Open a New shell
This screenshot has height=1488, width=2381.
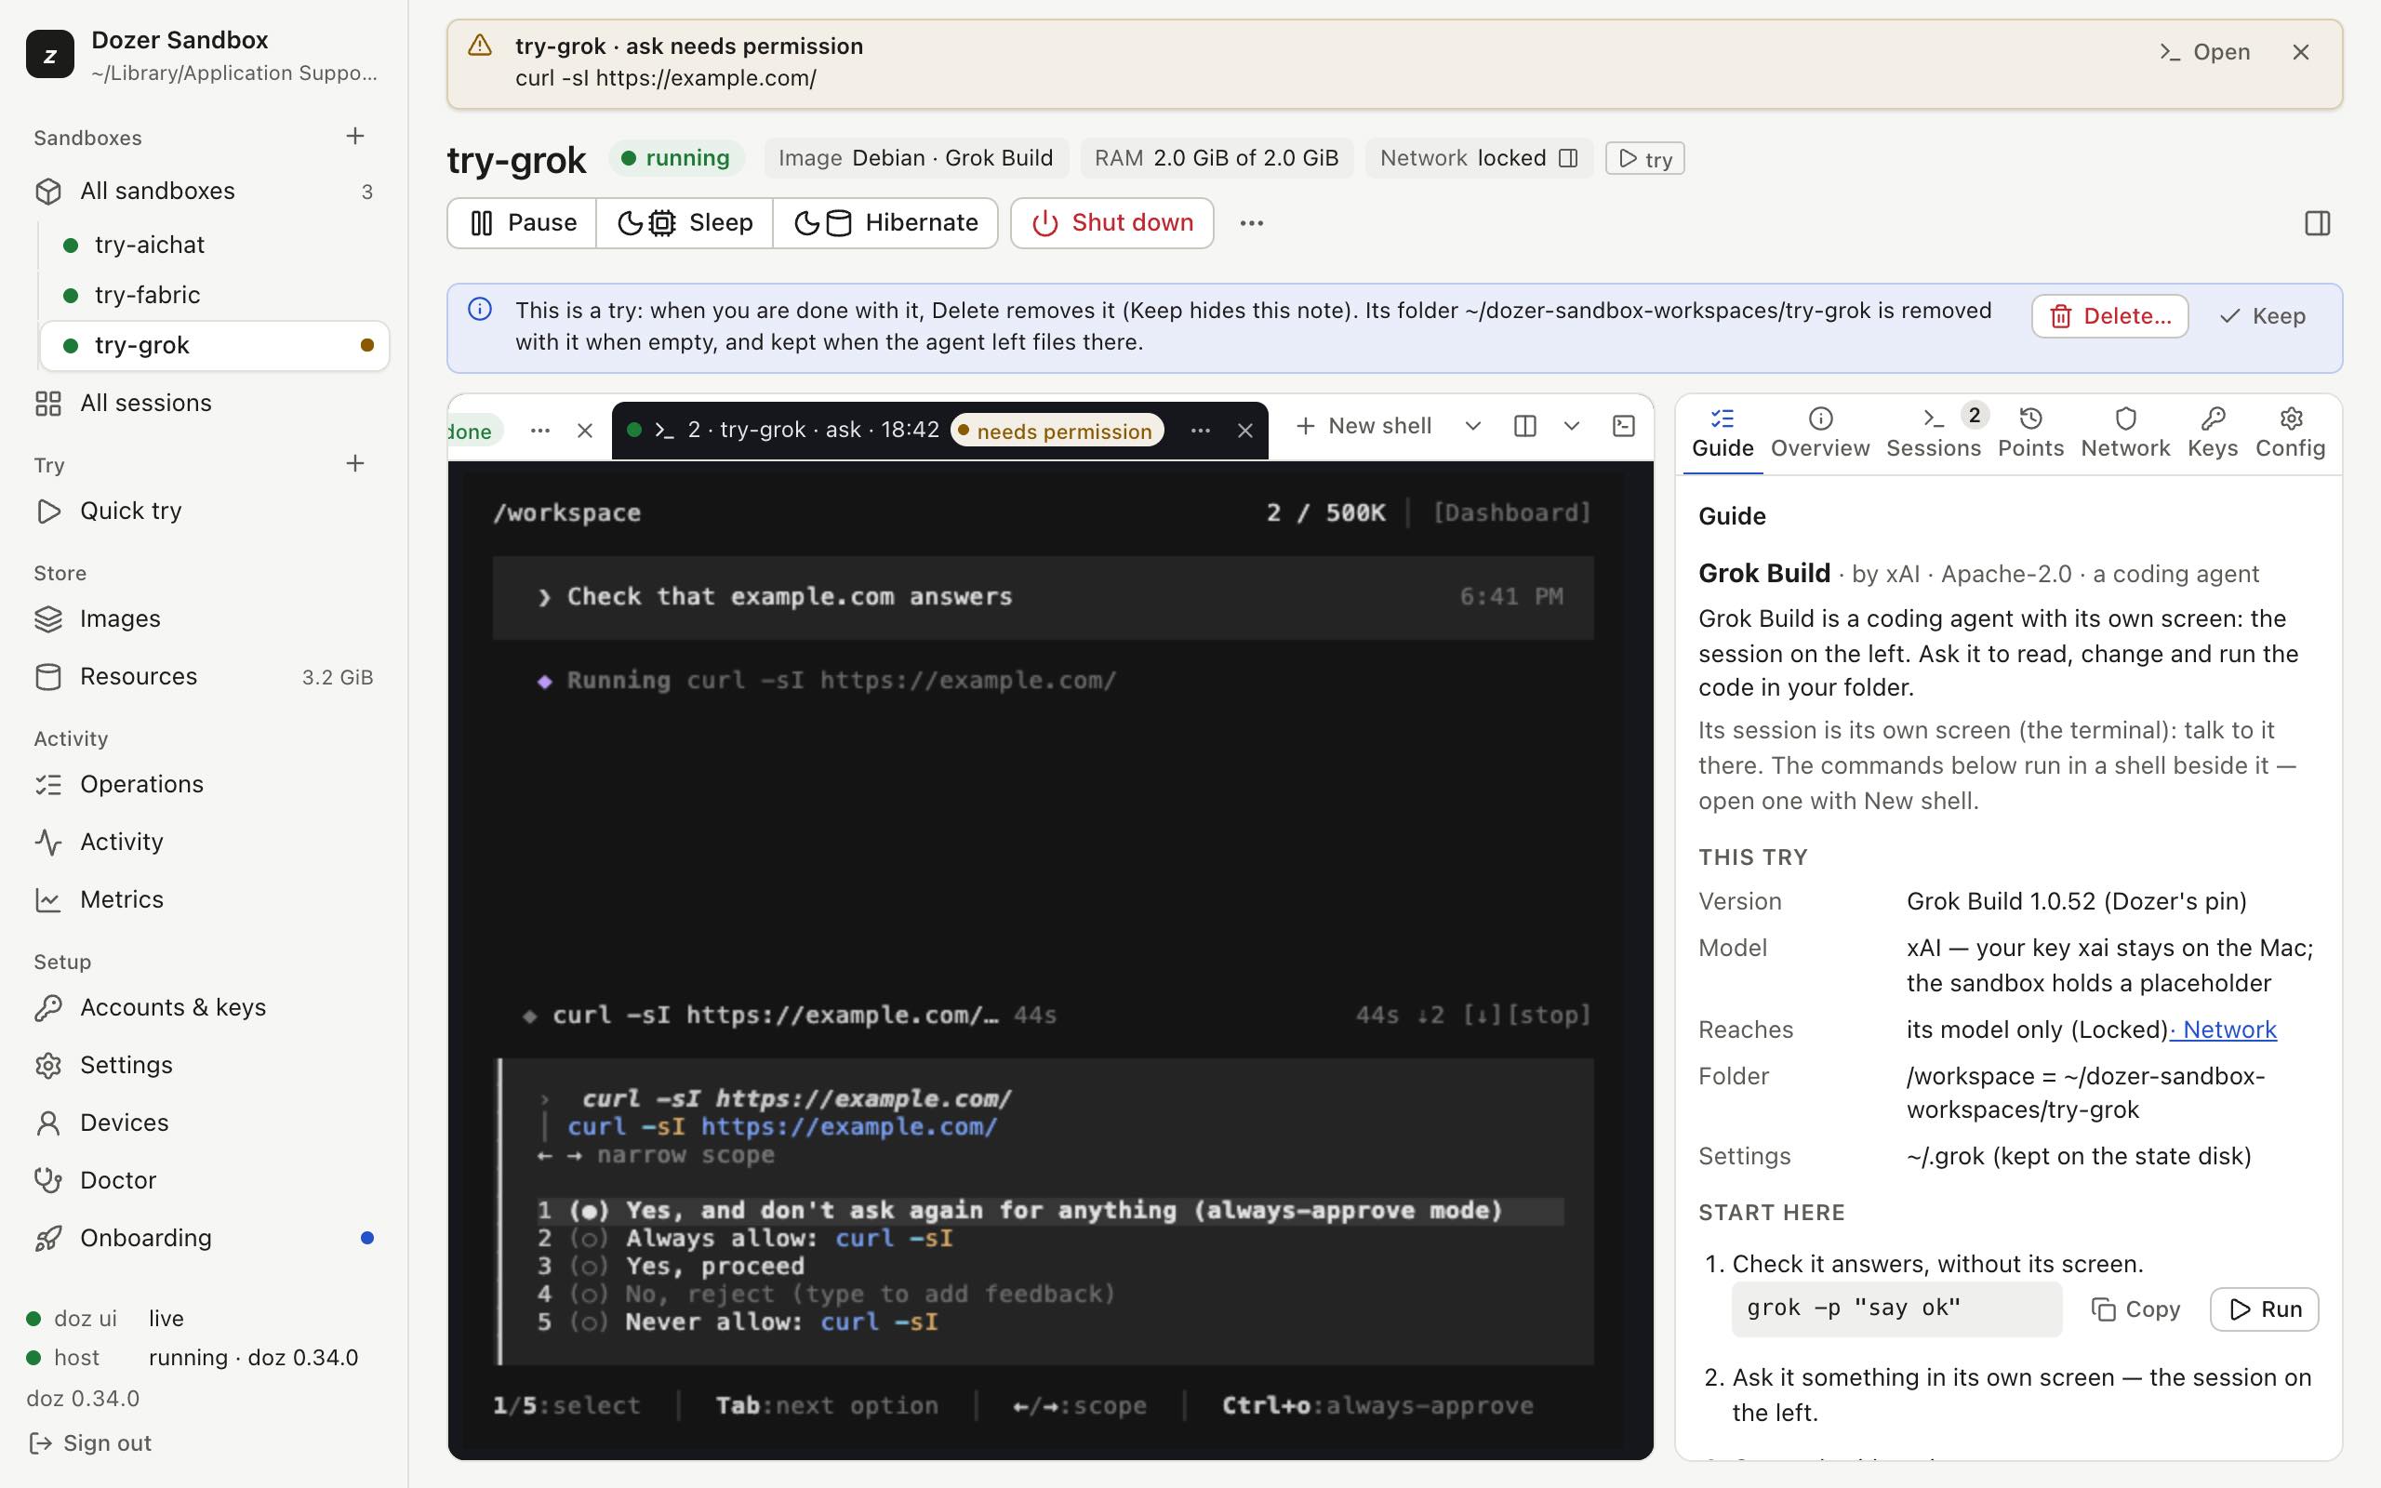(1363, 426)
